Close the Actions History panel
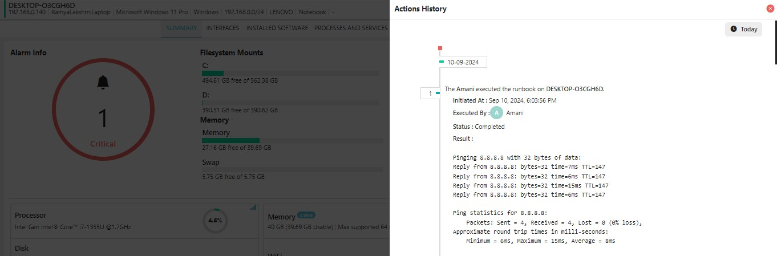 pyautogui.click(x=770, y=9)
